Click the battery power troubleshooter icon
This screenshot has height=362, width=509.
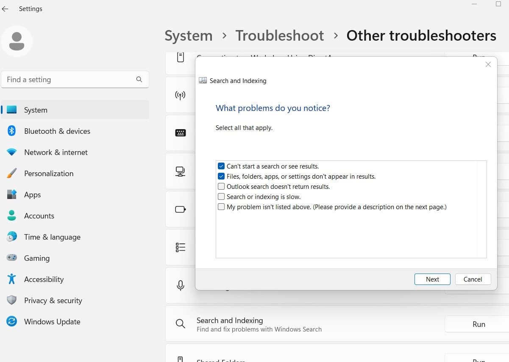[181, 209]
